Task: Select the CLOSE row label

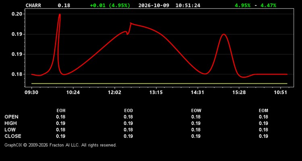Action: point(13,136)
